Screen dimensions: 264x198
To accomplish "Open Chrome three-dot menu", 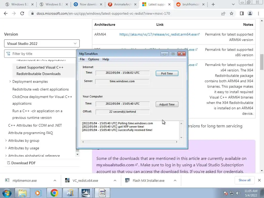I will click(258, 13).
